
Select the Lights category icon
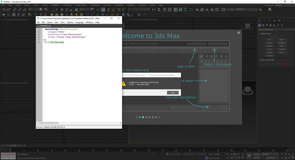(x=267, y=25)
